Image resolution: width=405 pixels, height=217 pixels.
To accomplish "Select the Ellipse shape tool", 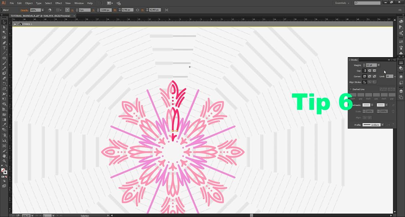I will [4, 58].
